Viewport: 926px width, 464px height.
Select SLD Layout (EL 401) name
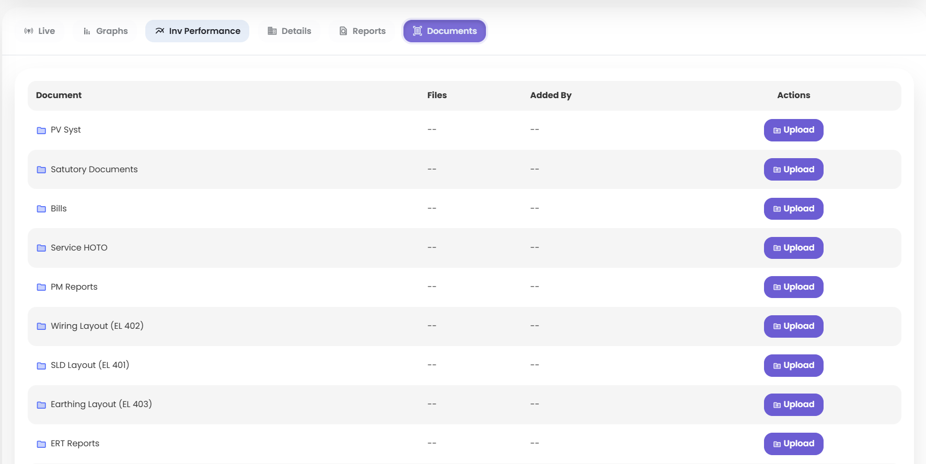point(90,365)
